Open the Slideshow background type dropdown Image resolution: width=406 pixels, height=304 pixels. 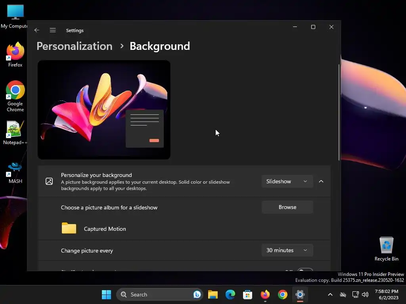coord(287,181)
